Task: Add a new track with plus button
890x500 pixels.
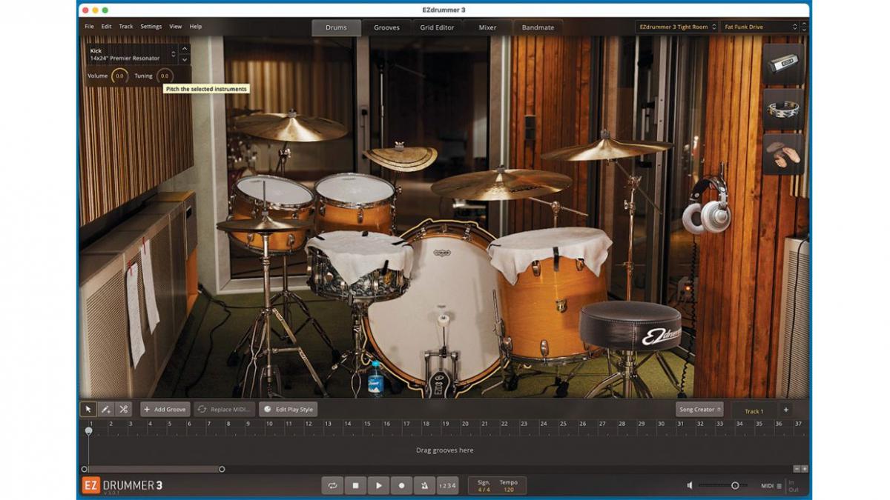Action: point(785,410)
